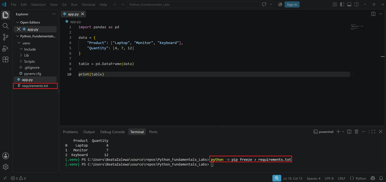Open the Extensions view

(x=5, y=59)
